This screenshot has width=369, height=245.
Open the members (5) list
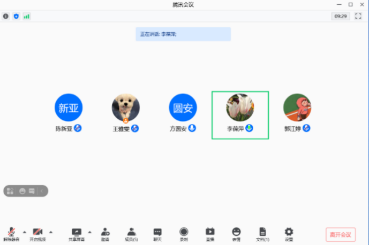click(131, 234)
